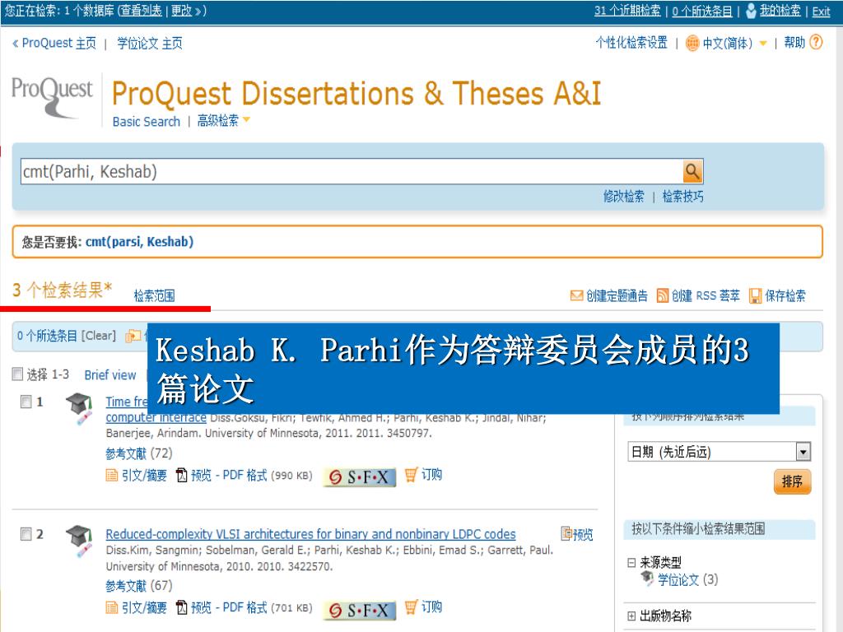Open the language dropdown arrow
This screenshot has width=843, height=632.
(x=763, y=44)
